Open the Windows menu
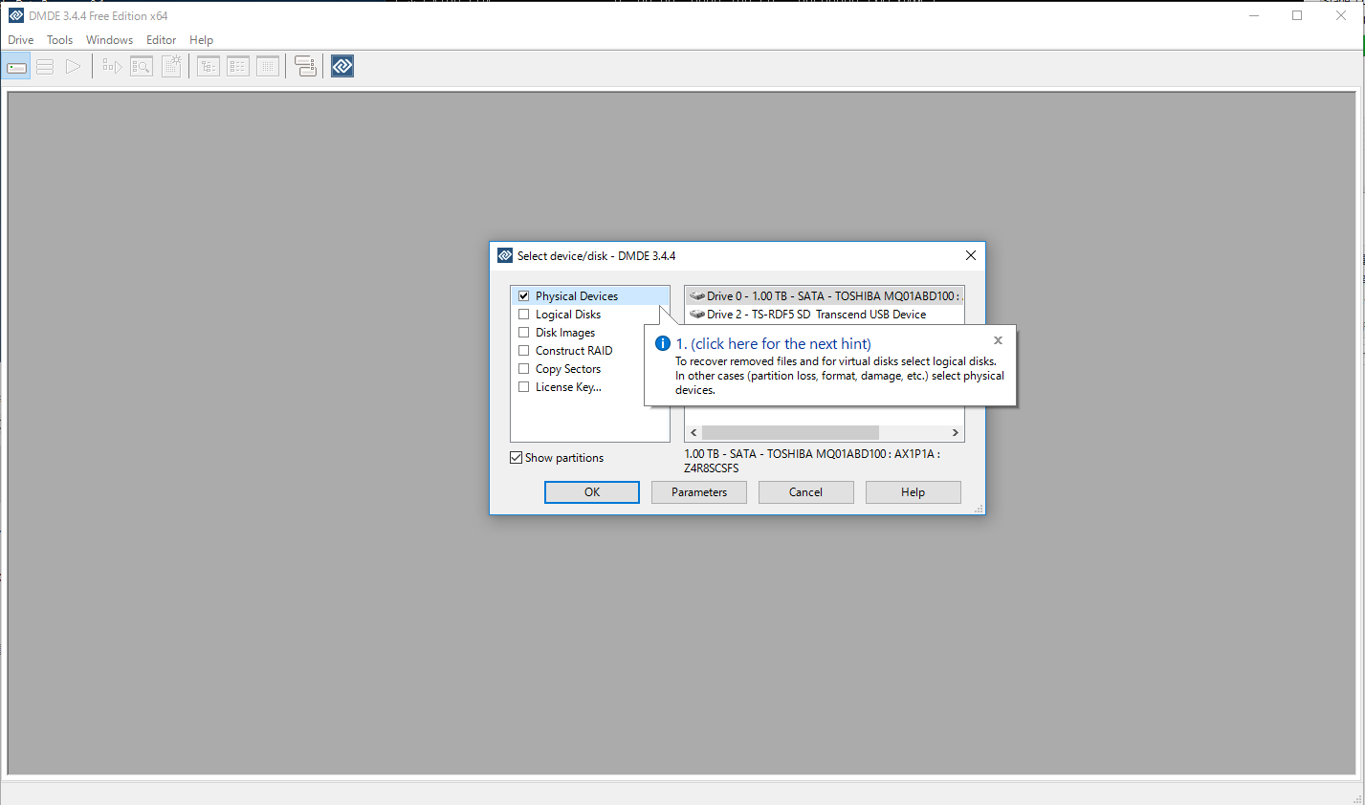Viewport: 1365px width, 805px height. coord(109,40)
